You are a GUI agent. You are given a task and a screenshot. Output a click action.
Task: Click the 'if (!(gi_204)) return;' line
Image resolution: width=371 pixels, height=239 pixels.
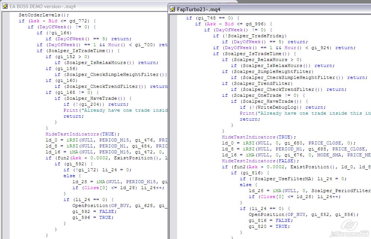pyautogui.click(x=96, y=104)
